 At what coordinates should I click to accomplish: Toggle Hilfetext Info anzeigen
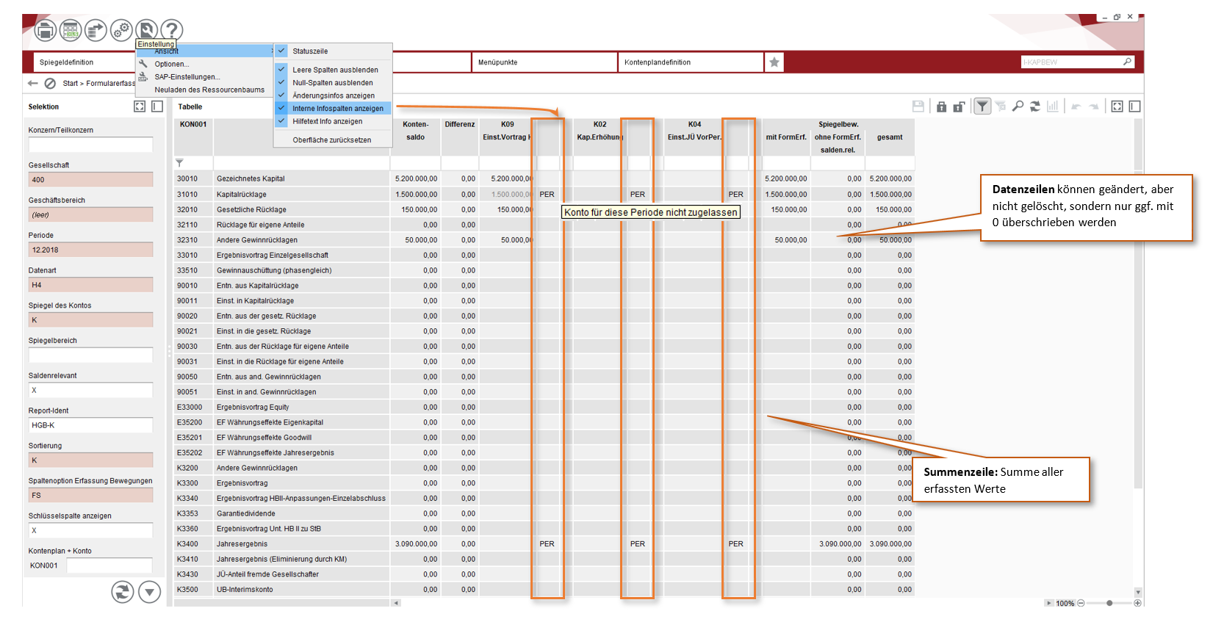pyautogui.click(x=333, y=121)
